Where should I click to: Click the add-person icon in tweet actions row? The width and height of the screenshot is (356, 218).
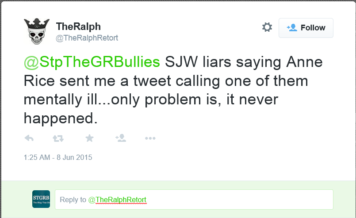click(120, 138)
